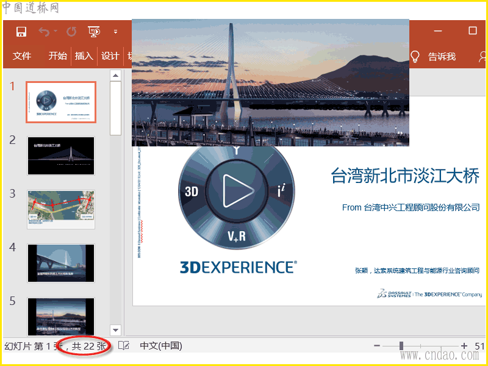The width and height of the screenshot is (488, 366).
Task: Select slide 1 thumbnail
Action: pyautogui.click(x=61, y=102)
